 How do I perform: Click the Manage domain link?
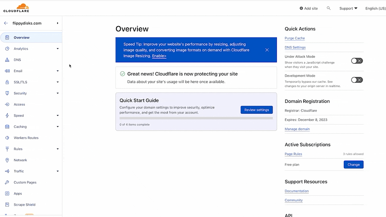pyautogui.click(x=297, y=129)
